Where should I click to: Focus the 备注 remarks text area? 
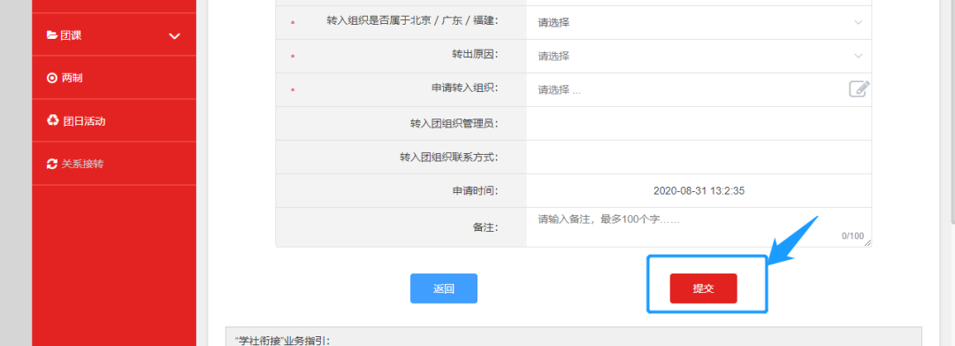[699, 227]
